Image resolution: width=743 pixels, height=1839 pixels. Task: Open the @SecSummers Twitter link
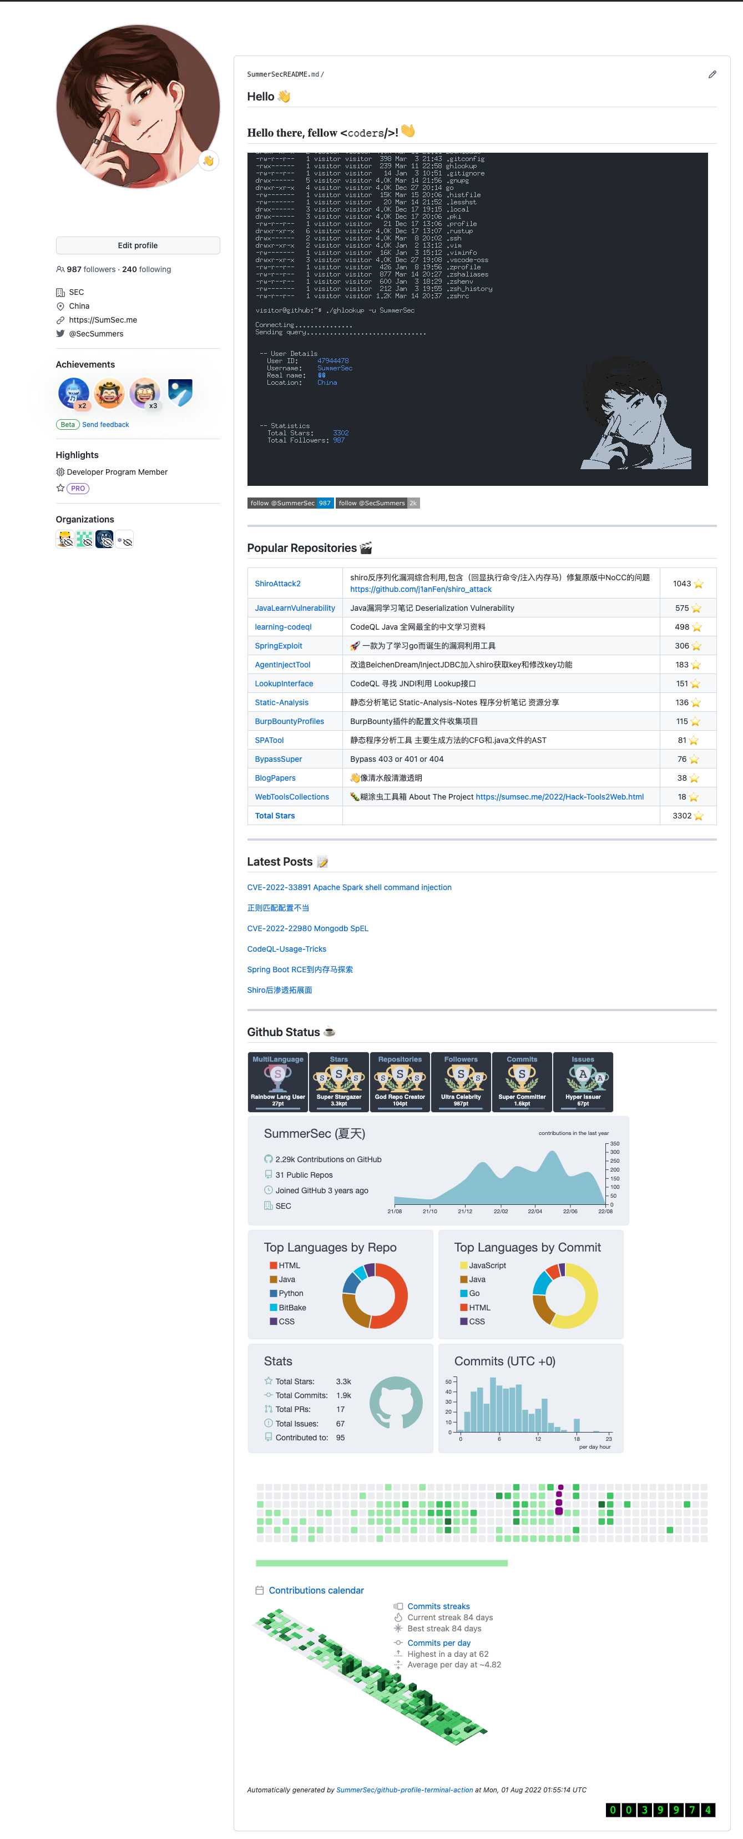pos(95,333)
